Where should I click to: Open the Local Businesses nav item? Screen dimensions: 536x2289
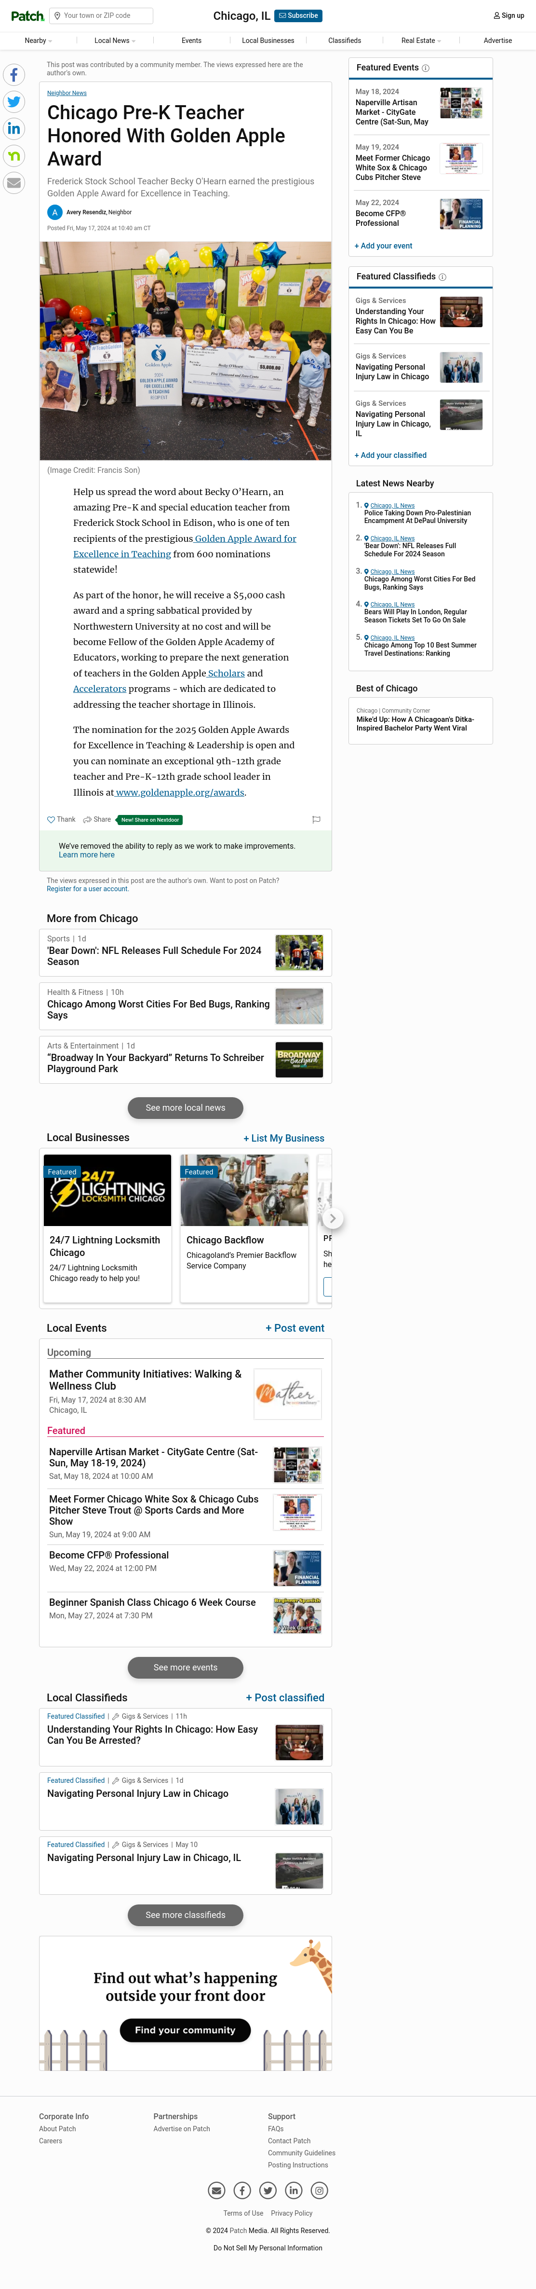[x=268, y=41]
